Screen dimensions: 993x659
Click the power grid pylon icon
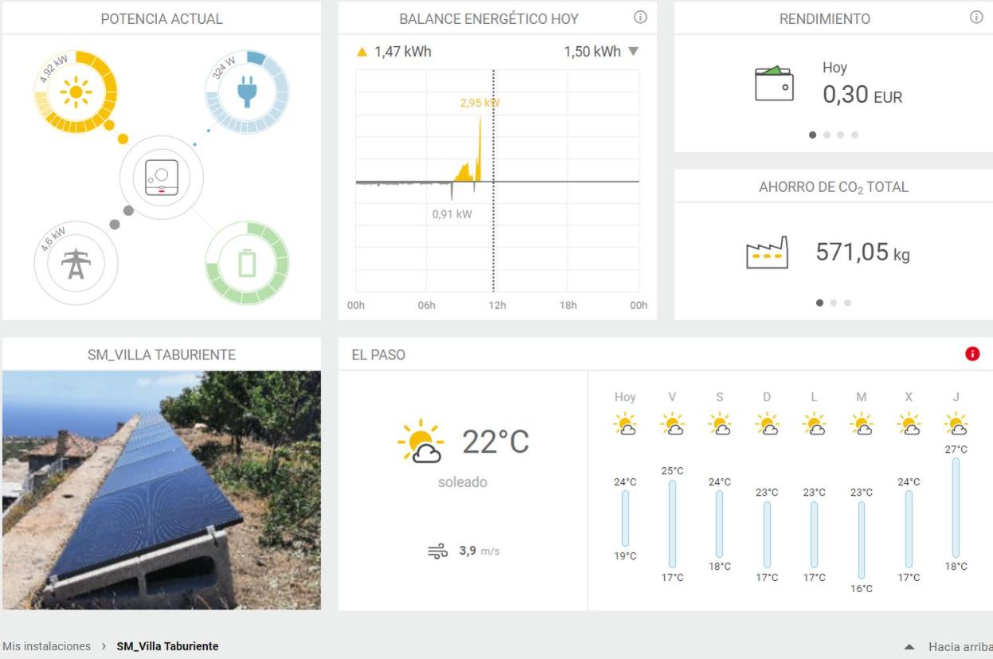tap(76, 263)
